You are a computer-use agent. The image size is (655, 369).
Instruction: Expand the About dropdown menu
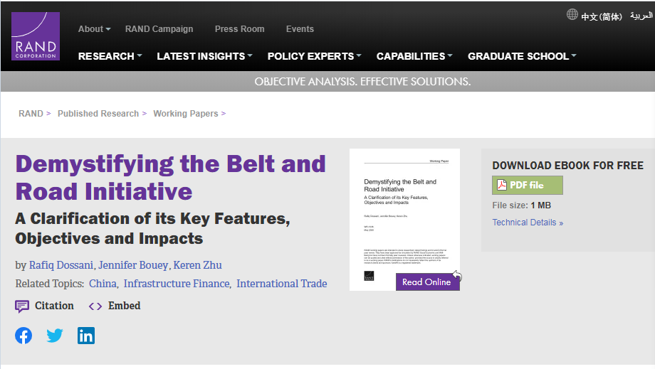(x=94, y=29)
